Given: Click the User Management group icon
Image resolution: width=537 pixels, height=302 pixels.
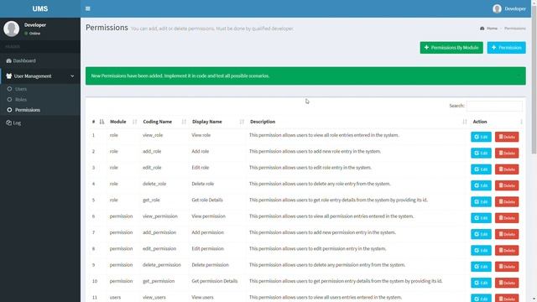Looking at the screenshot, I should tap(9, 76).
